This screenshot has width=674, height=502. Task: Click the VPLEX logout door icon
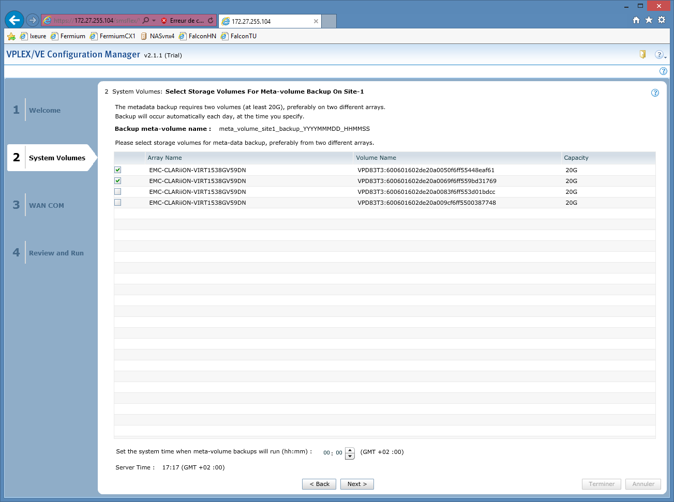[x=642, y=54]
